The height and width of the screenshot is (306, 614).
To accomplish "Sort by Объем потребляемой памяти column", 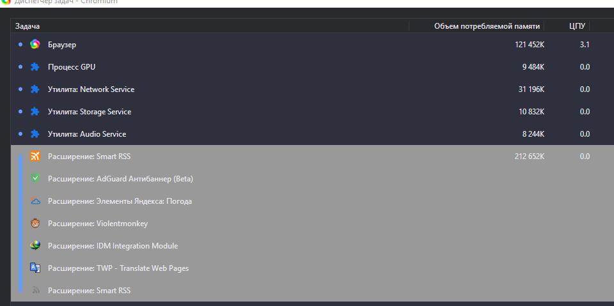I will (487, 26).
